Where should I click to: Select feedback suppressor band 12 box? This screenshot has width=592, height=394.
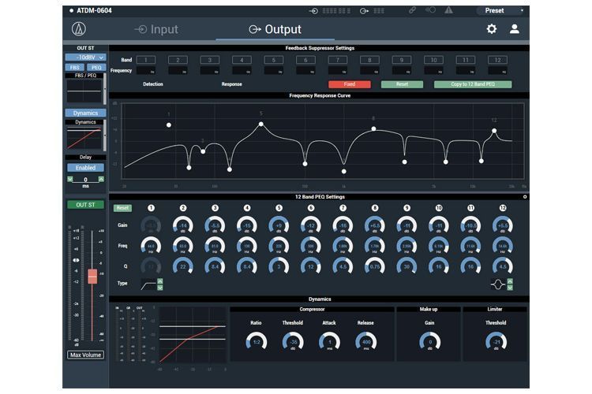(497, 60)
